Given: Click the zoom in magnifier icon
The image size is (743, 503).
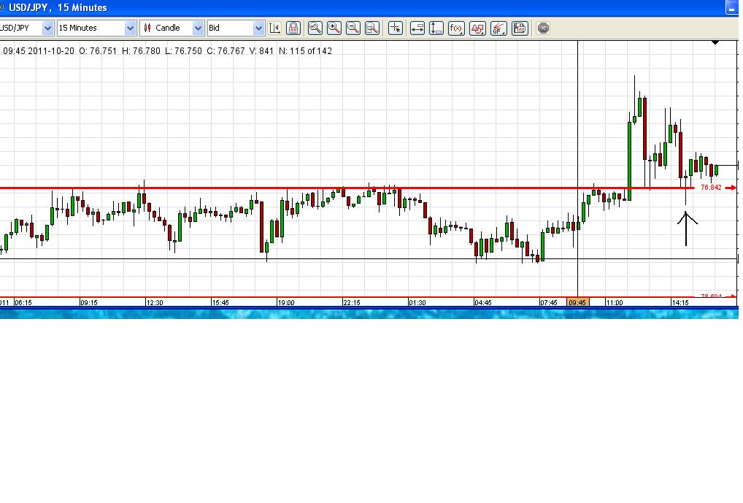Looking at the screenshot, I should (x=334, y=28).
